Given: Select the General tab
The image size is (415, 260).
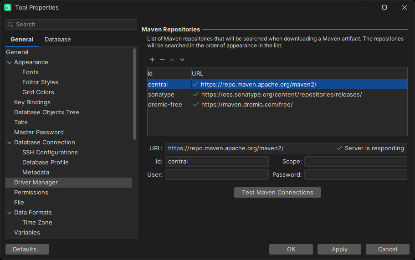Looking at the screenshot, I should click(22, 40).
